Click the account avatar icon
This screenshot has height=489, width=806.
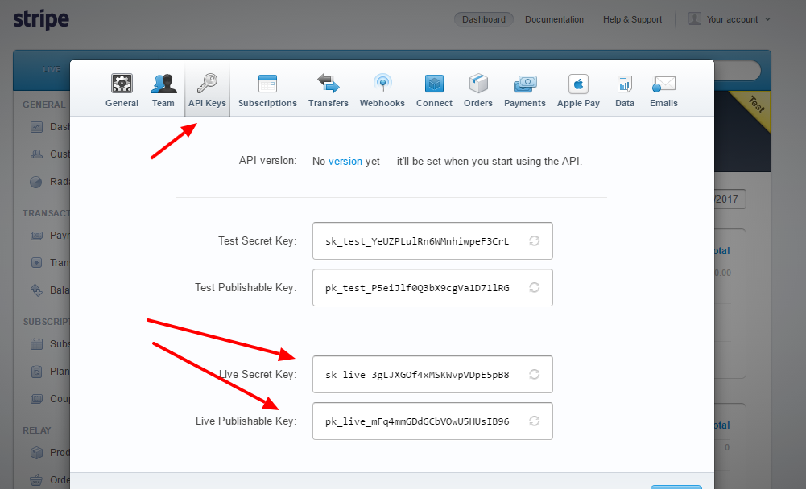coord(694,19)
